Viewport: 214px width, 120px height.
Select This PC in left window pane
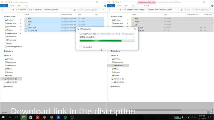pos(9,55)
